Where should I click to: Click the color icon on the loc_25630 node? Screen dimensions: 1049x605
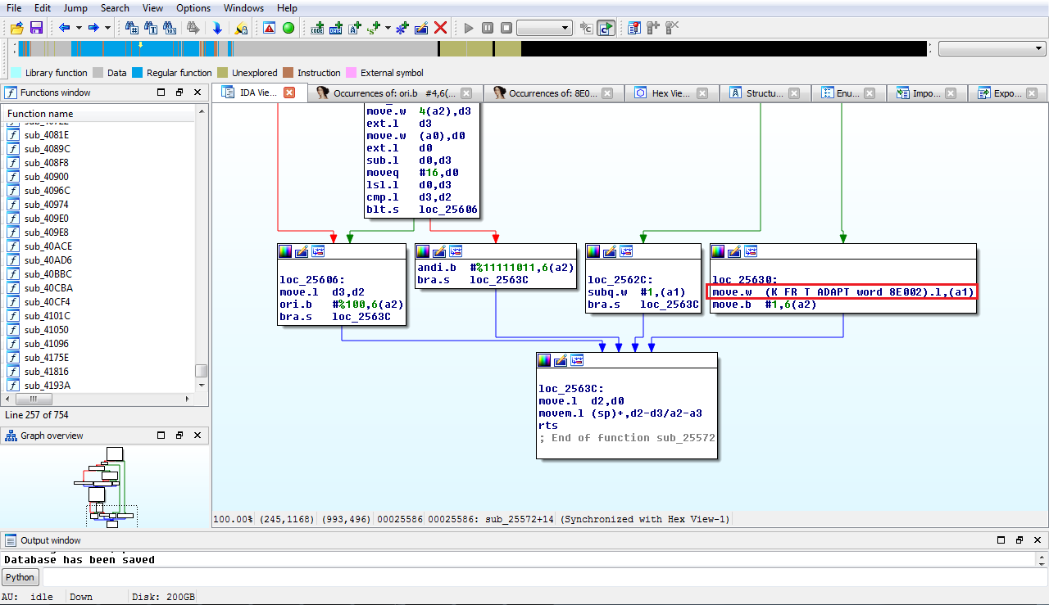click(718, 251)
